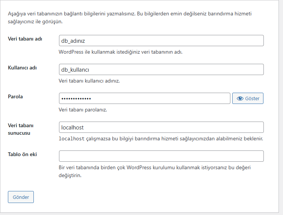
Task: Click into the Kullanıcı adı text box
Action: coord(161,69)
